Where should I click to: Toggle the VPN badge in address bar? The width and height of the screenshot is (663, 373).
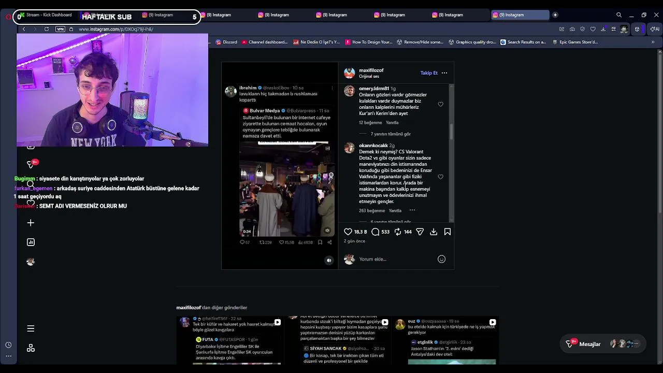pos(61,29)
